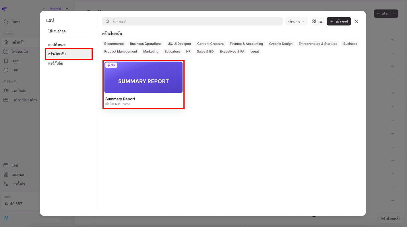Open the templates grid icon เทมเพลต

(6, 175)
